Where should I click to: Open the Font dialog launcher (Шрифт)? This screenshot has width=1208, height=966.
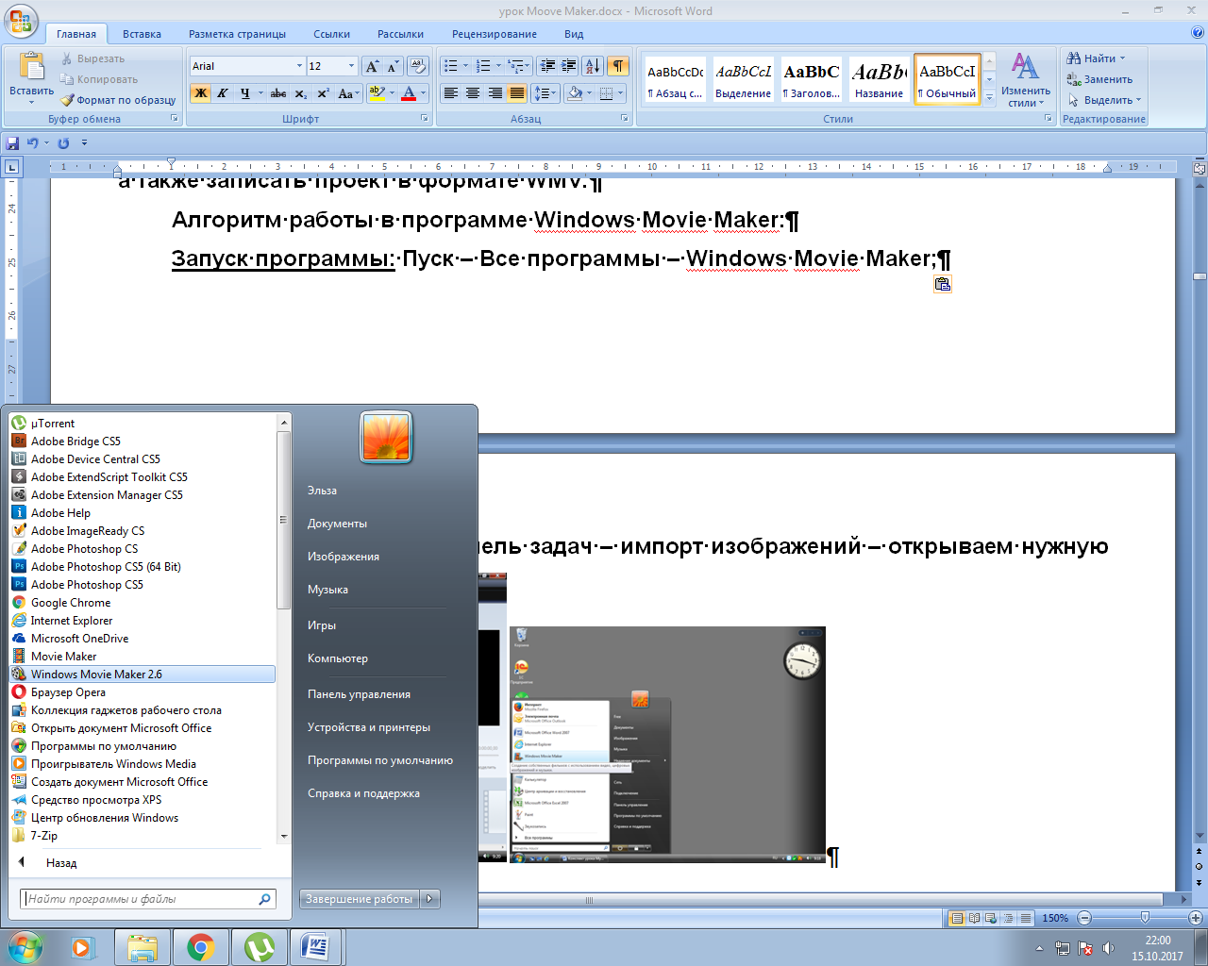(425, 119)
